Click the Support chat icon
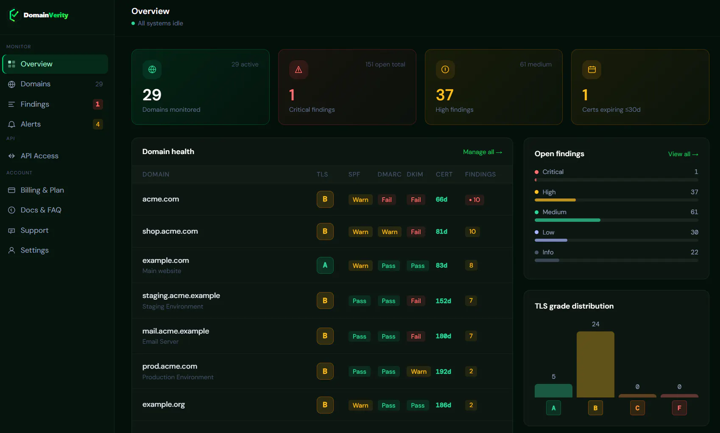The height and width of the screenshot is (433, 720). (12, 231)
